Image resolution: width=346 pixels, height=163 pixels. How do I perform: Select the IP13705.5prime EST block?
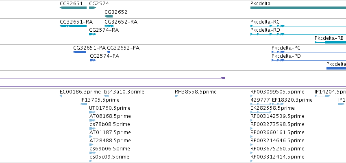click(x=84, y=104)
